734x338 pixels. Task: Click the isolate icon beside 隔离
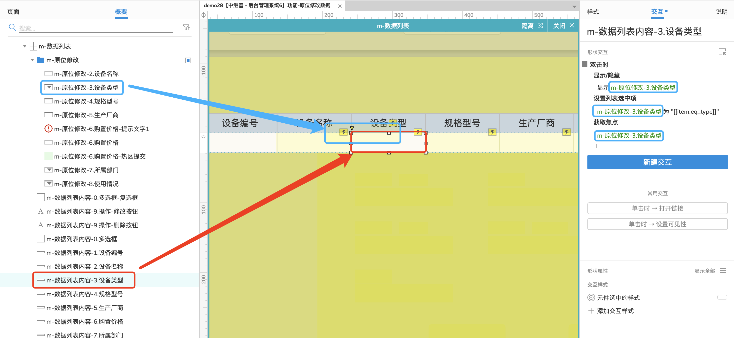(x=540, y=26)
